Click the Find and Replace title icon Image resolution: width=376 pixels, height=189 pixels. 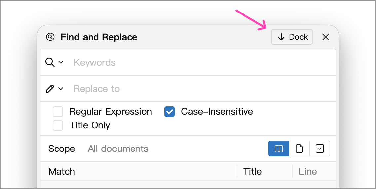(x=50, y=37)
